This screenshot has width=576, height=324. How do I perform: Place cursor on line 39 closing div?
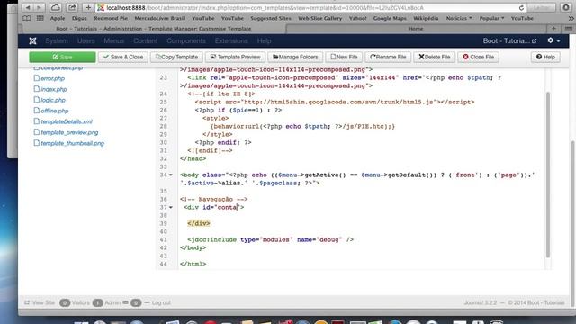click(x=199, y=223)
